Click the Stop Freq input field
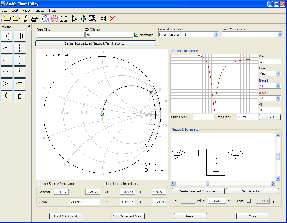The height and width of the screenshot is (223, 287). point(247,117)
